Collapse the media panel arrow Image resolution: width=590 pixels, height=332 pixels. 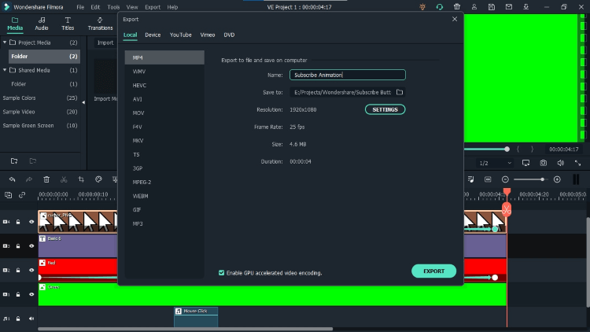pyautogui.click(x=83, y=102)
